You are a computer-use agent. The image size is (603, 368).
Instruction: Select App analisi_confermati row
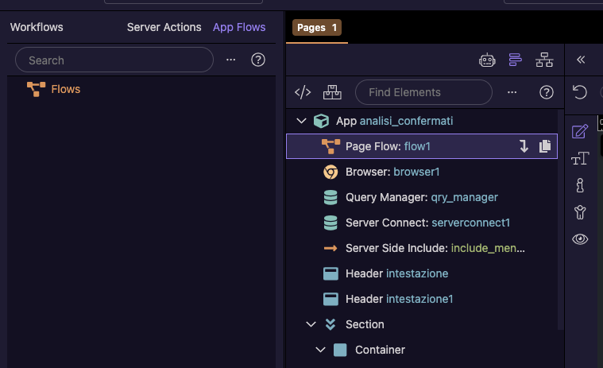(422, 121)
